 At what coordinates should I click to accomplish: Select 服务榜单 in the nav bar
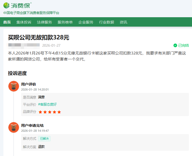pos(65,22)
